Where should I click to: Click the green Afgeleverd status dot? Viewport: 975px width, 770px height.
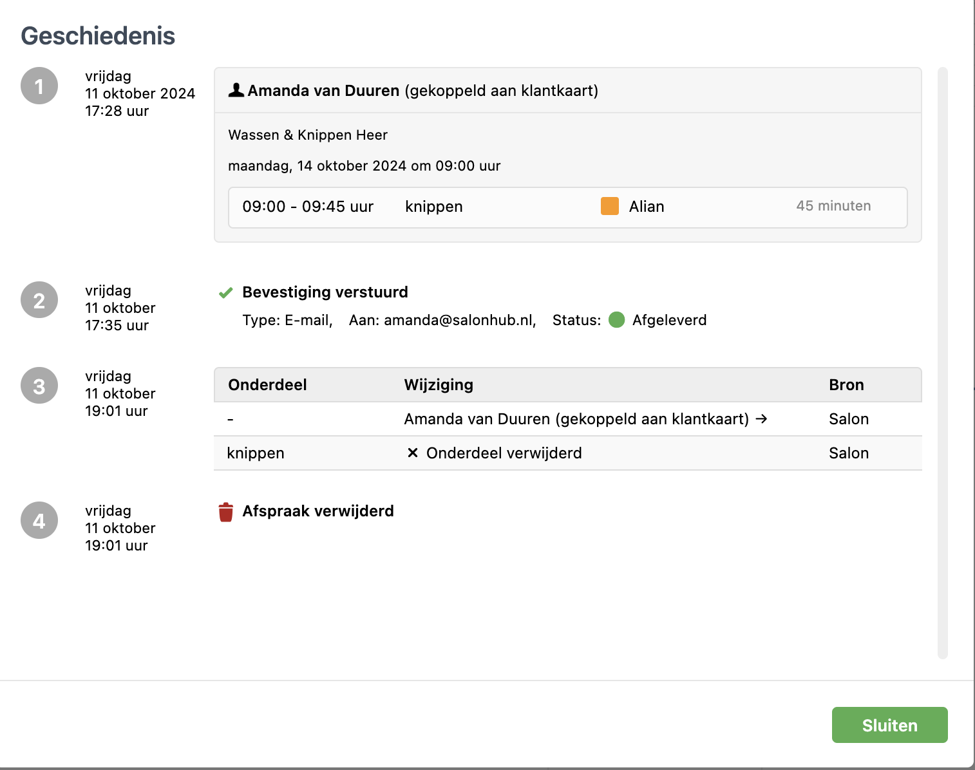[x=616, y=320]
